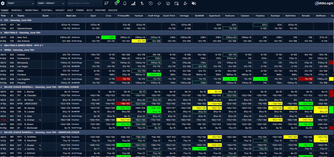Click the crop-rotate icon in the toolbar
Image resolution: width=334 pixels, height=157 pixels.
pos(168,3)
